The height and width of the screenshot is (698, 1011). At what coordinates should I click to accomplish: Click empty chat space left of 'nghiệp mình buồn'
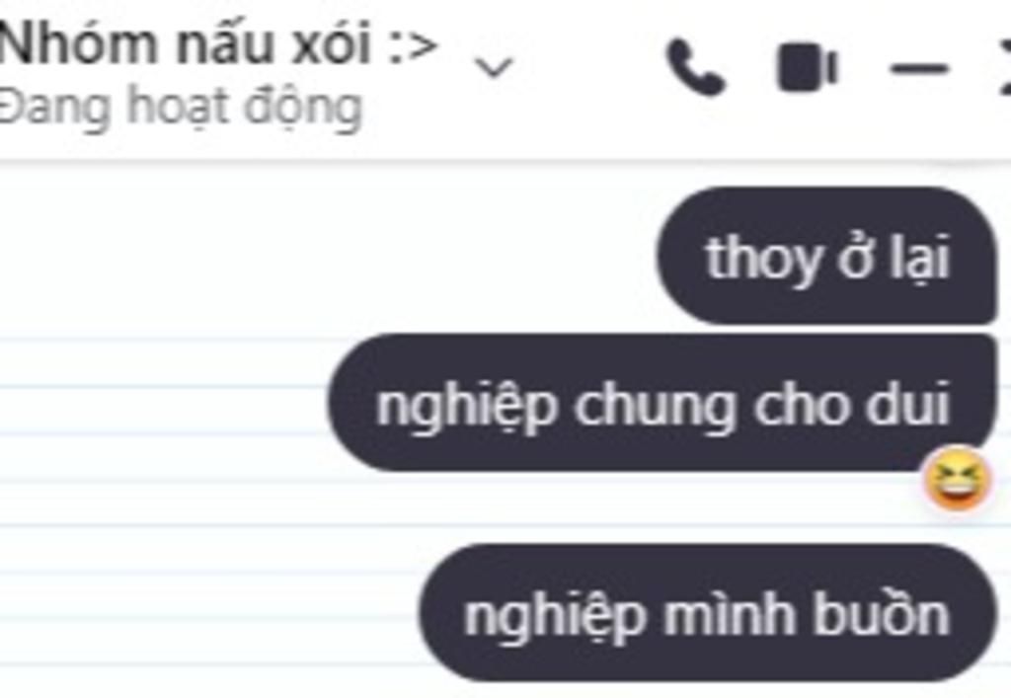206,613
